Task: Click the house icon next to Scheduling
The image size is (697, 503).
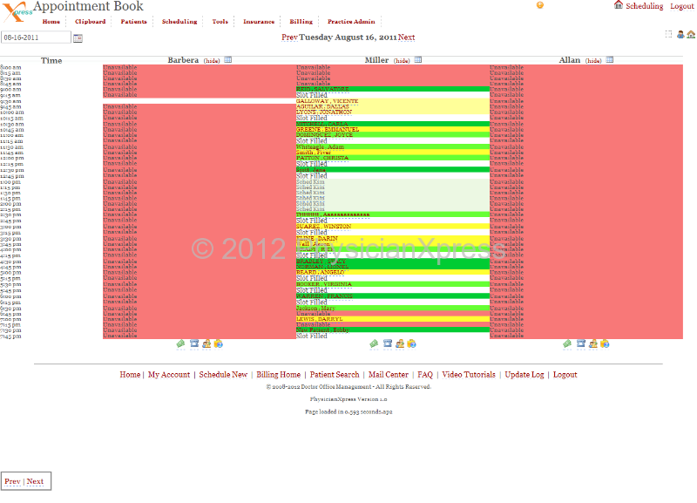Action: 619,5
